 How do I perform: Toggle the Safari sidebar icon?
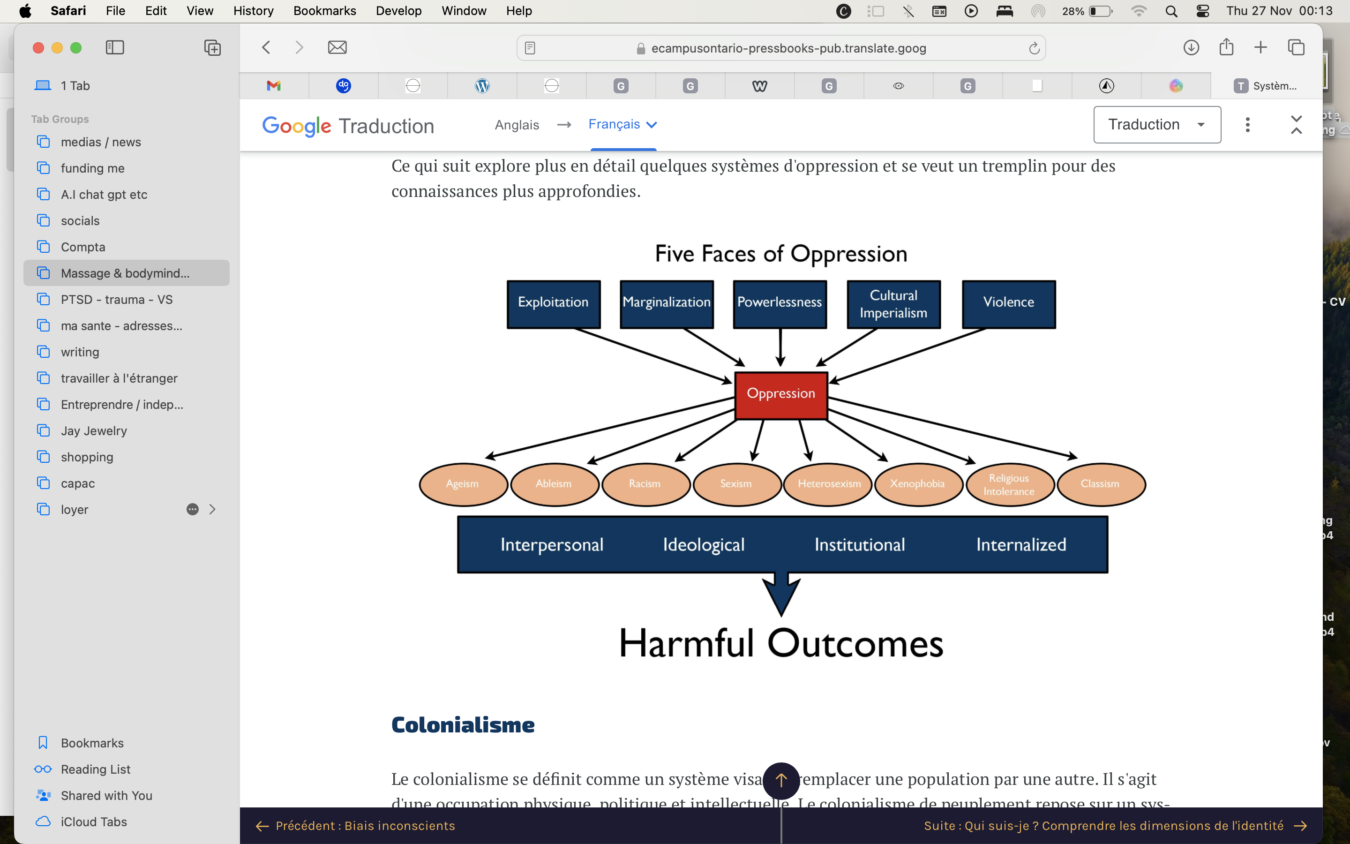114,47
